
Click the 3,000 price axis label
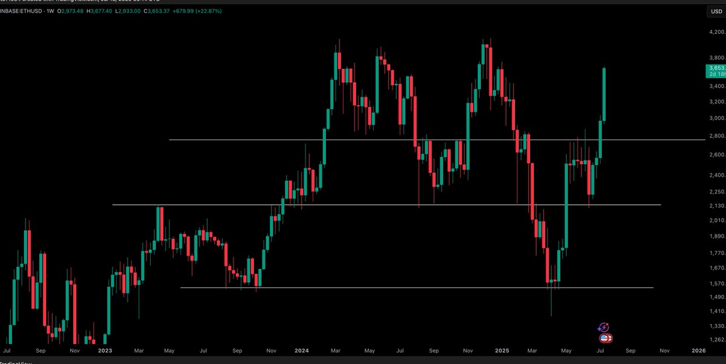coord(716,119)
